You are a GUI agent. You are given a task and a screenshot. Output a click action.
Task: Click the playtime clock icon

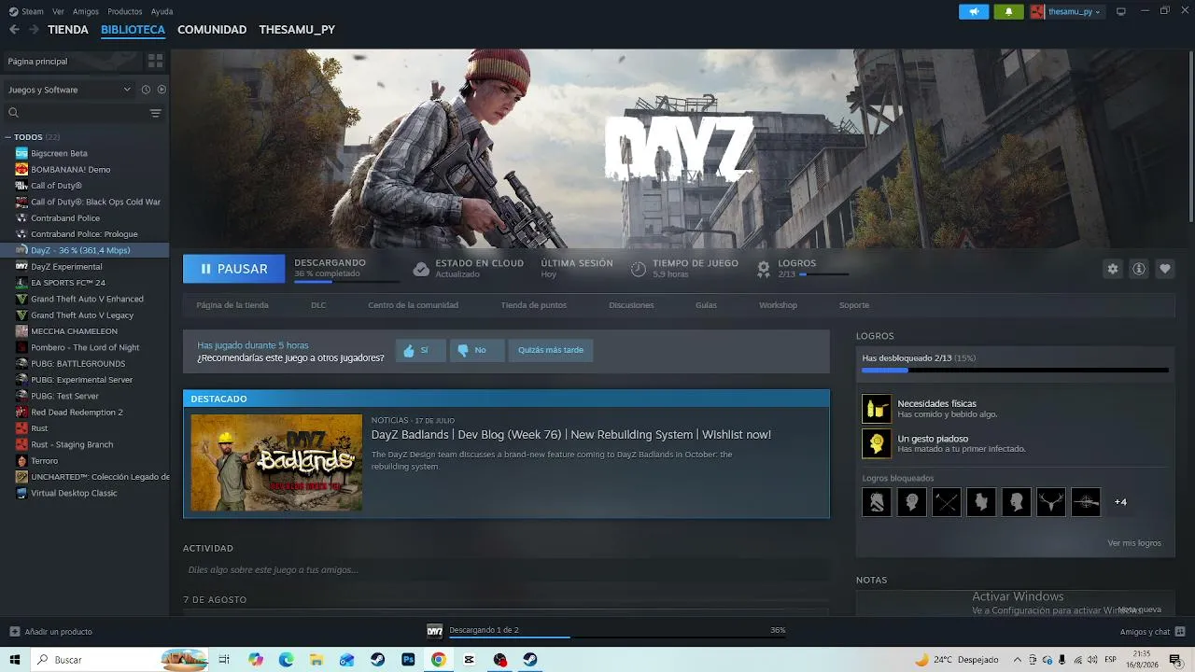pos(639,269)
